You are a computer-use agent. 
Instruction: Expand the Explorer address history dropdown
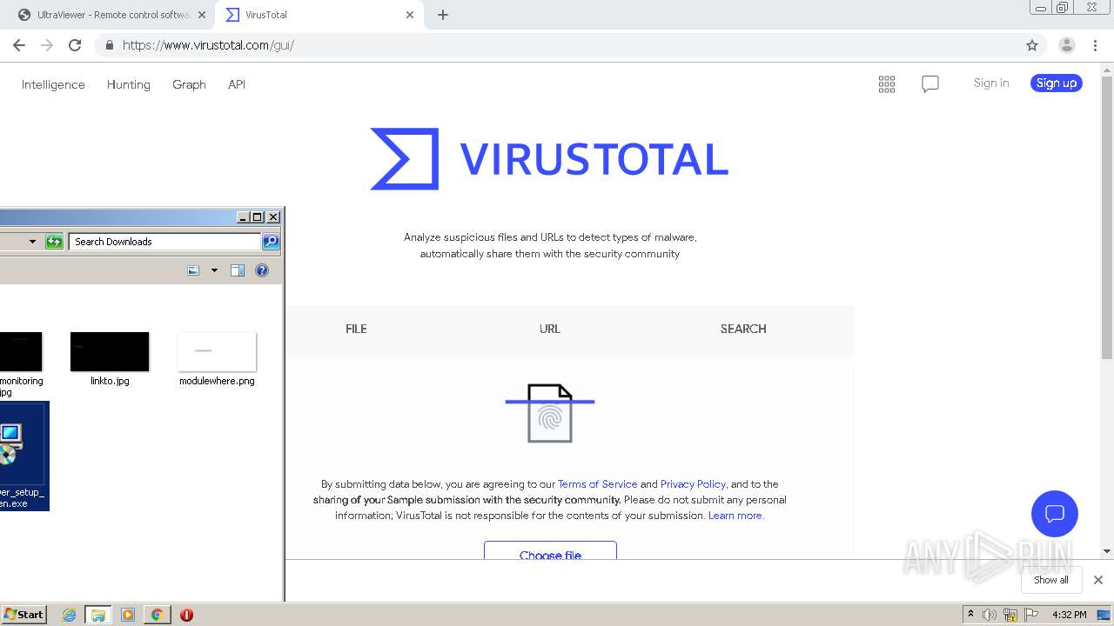click(x=33, y=242)
